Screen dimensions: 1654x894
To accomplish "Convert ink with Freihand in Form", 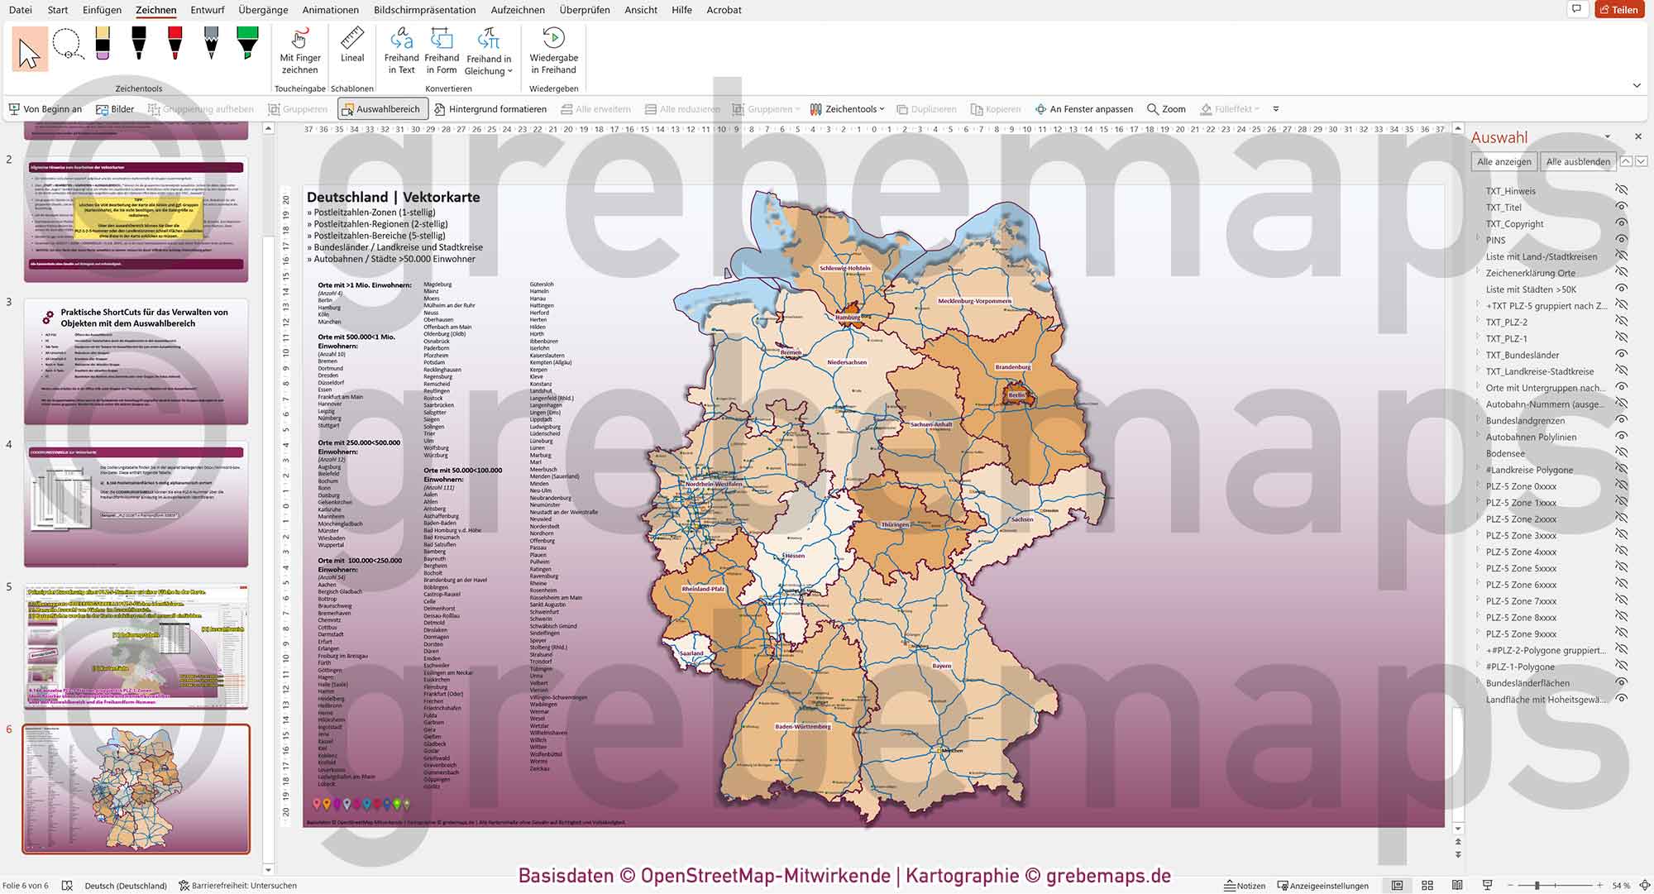I will coord(442,51).
